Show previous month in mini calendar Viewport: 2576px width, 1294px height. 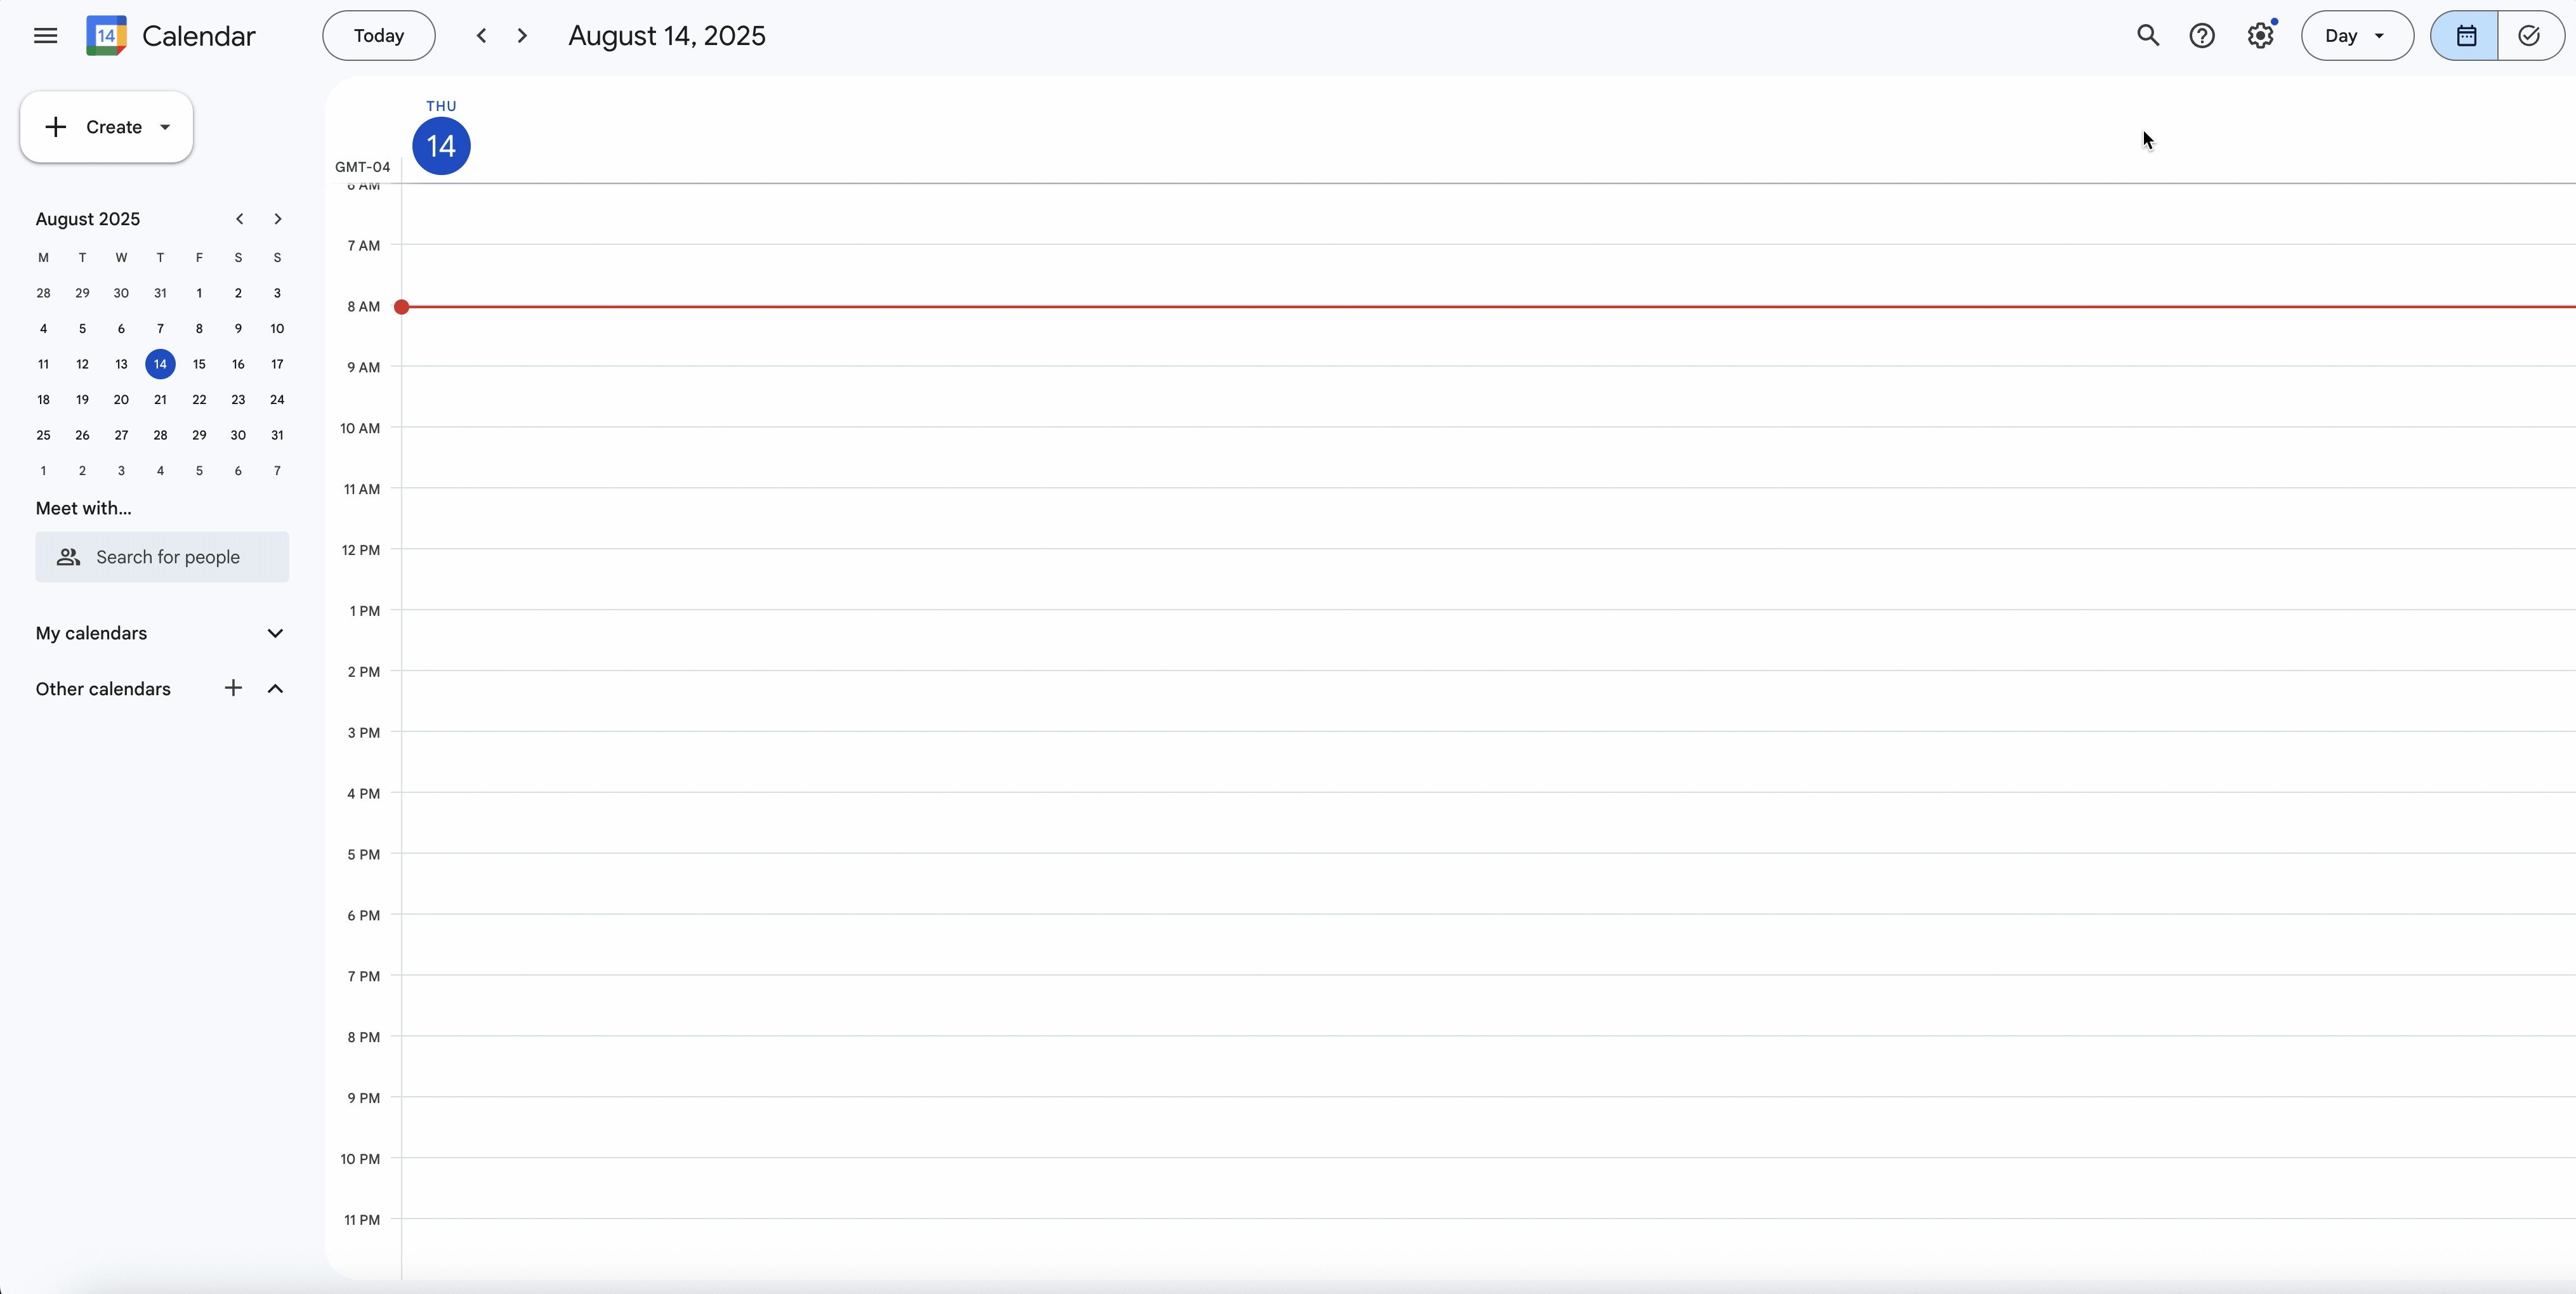click(x=239, y=219)
